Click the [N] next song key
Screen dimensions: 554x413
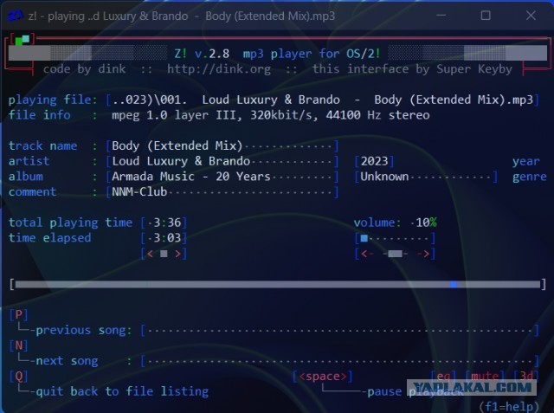(x=19, y=345)
